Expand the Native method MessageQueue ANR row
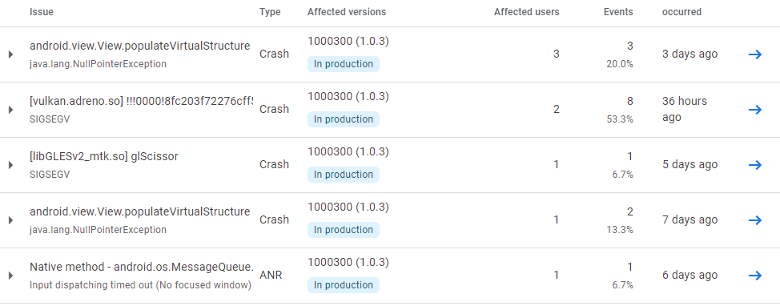 click(x=11, y=275)
